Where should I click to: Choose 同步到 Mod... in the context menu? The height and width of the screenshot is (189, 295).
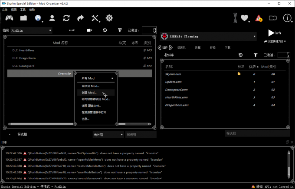pyautogui.click(x=96, y=86)
